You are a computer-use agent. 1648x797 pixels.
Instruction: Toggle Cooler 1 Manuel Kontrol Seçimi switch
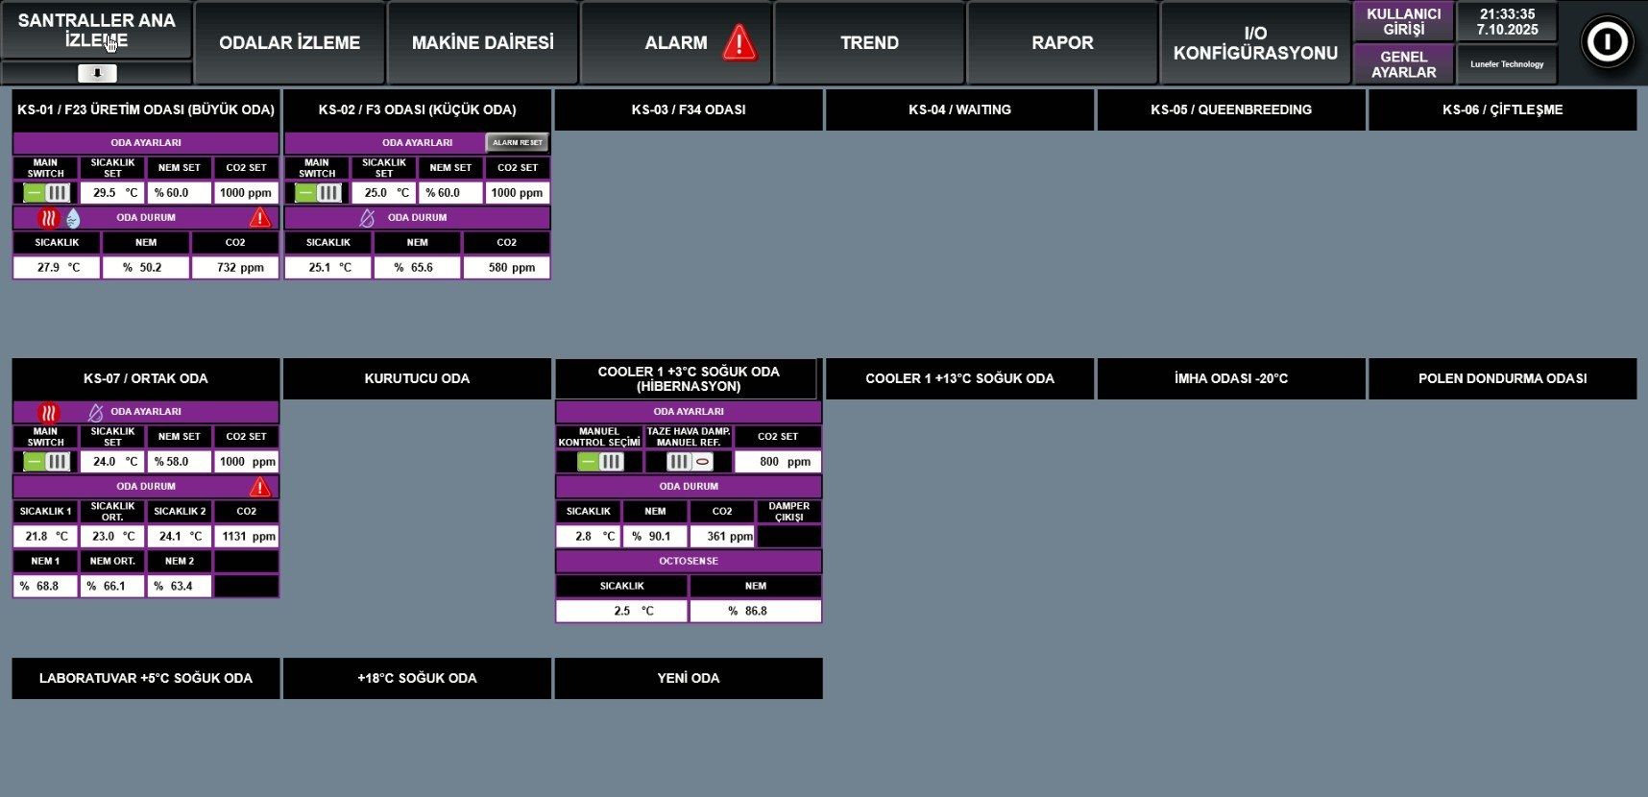click(x=600, y=462)
